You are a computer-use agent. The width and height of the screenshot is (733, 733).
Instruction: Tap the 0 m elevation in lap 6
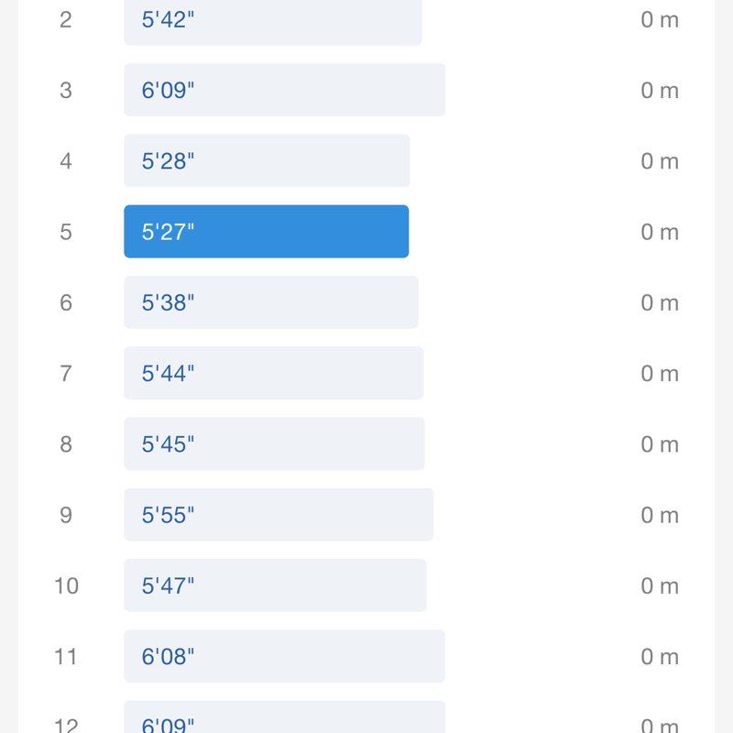coord(660,302)
